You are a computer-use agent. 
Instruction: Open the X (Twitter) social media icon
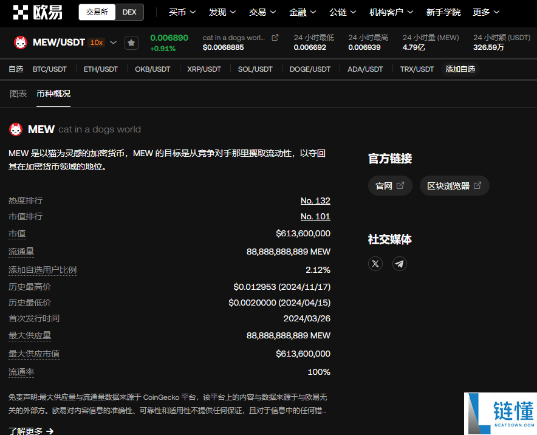375,264
